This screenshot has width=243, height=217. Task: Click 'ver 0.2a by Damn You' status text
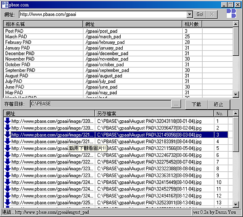coord(215,212)
